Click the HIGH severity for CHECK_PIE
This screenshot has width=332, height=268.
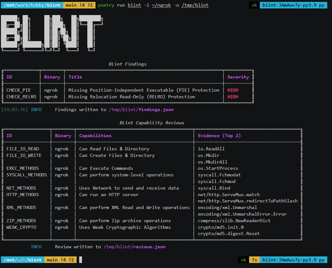[x=233, y=90]
